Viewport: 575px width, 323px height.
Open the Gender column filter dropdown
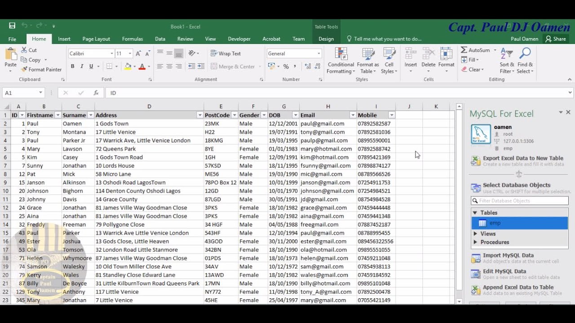264,115
